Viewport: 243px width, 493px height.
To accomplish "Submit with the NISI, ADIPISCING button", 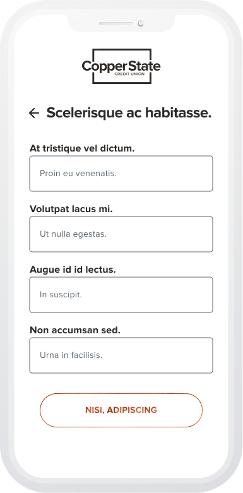I will (121, 410).
